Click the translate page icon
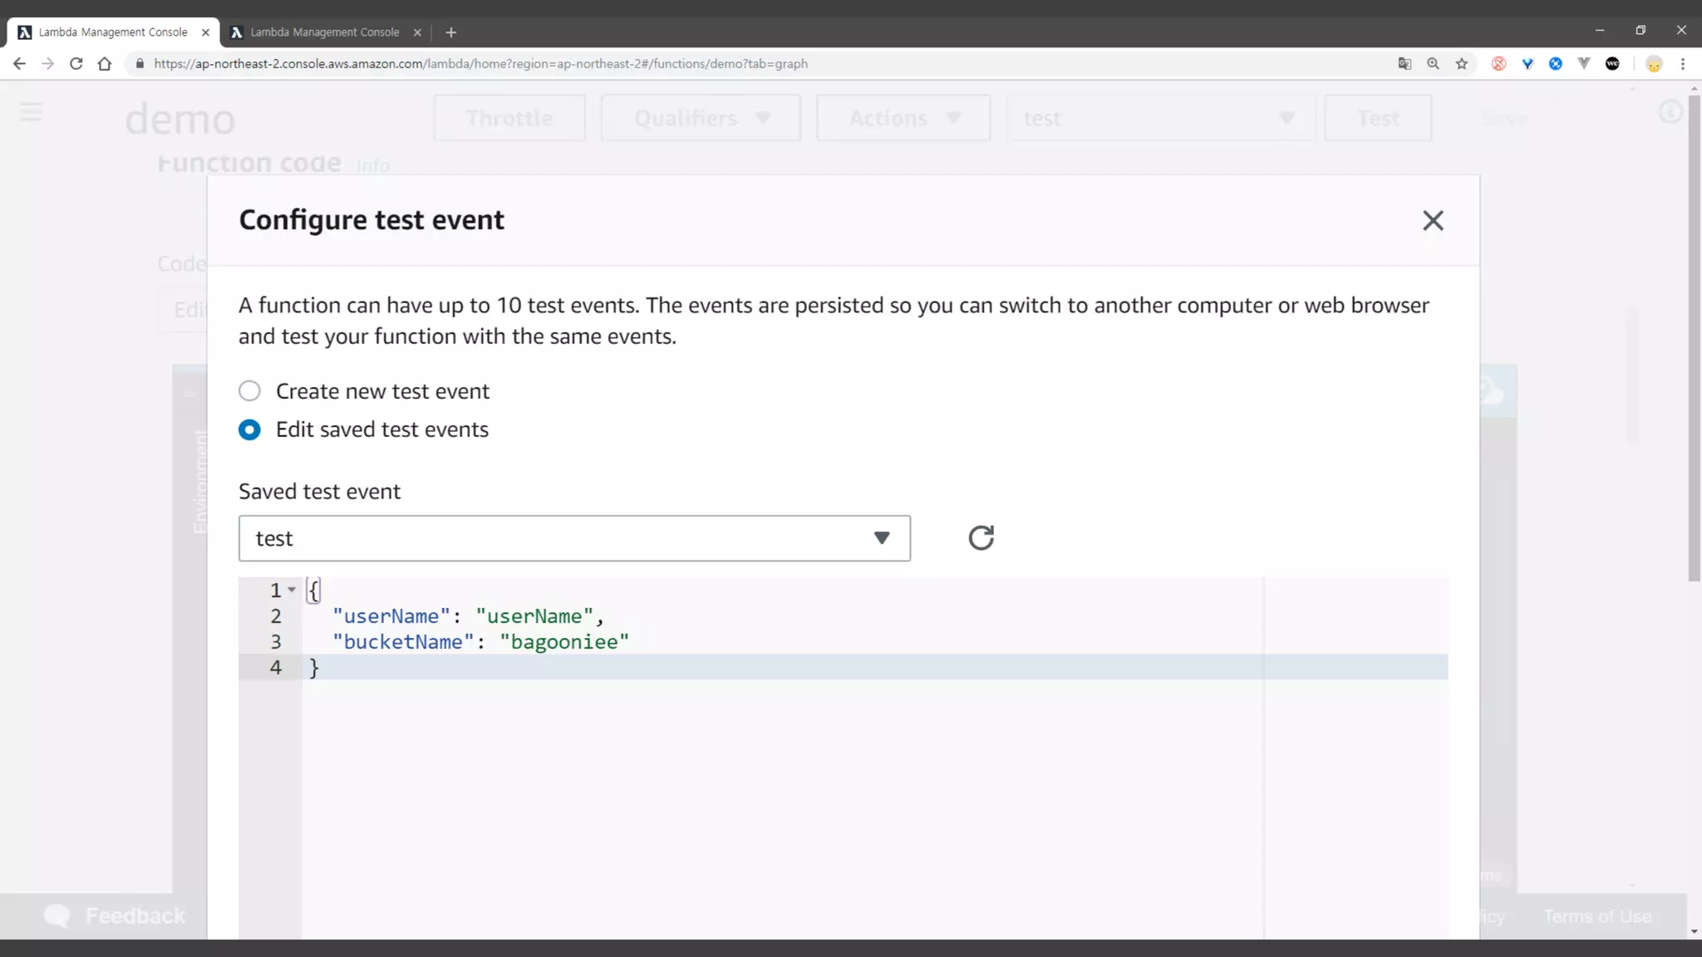 (1404, 64)
